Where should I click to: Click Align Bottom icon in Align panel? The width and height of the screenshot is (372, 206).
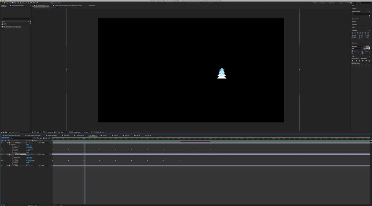pos(369,61)
